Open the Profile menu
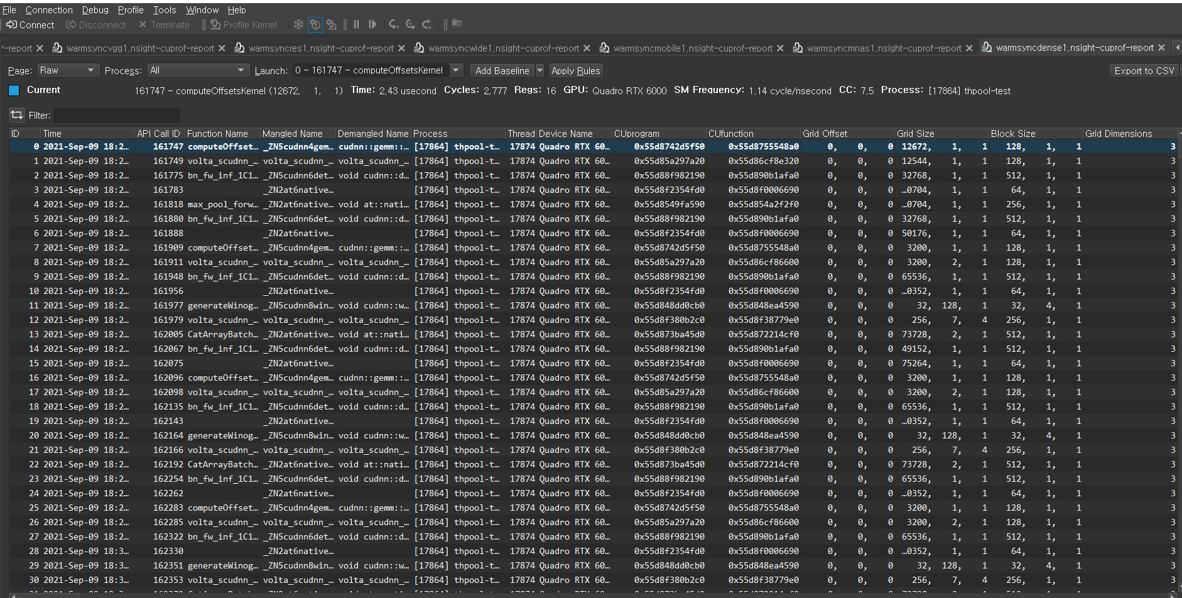This screenshot has width=1182, height=598. point(130,10)
